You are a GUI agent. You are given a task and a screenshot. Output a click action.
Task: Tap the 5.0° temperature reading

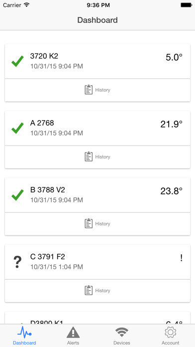(174, 57)
